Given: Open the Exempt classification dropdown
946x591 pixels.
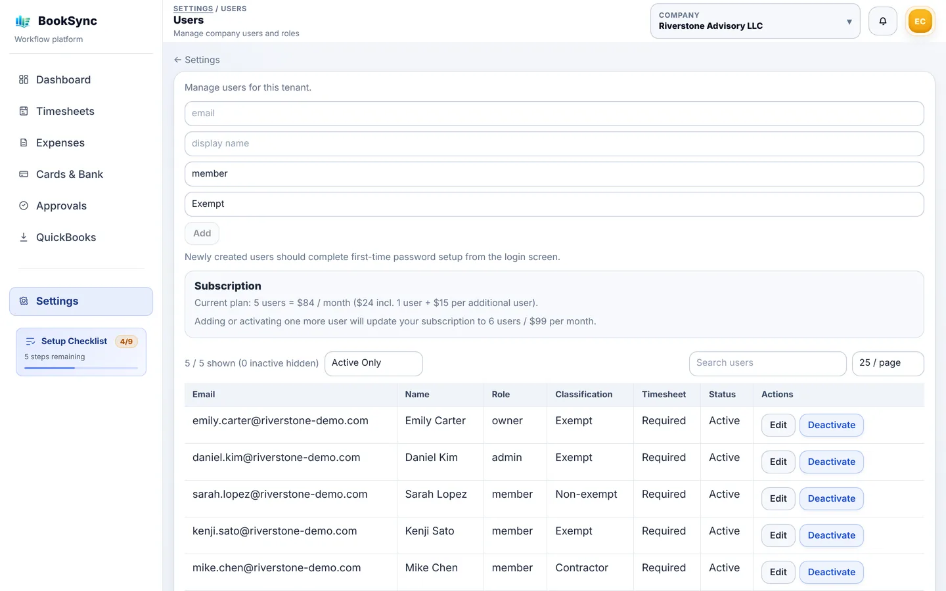Looking at the screenshot, I should (x=554, y=204).
